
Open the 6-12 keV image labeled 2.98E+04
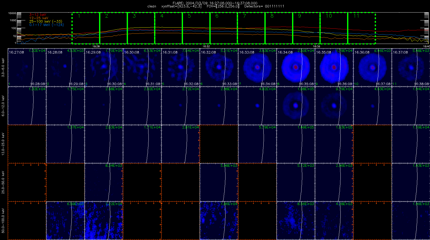[219, 106]
